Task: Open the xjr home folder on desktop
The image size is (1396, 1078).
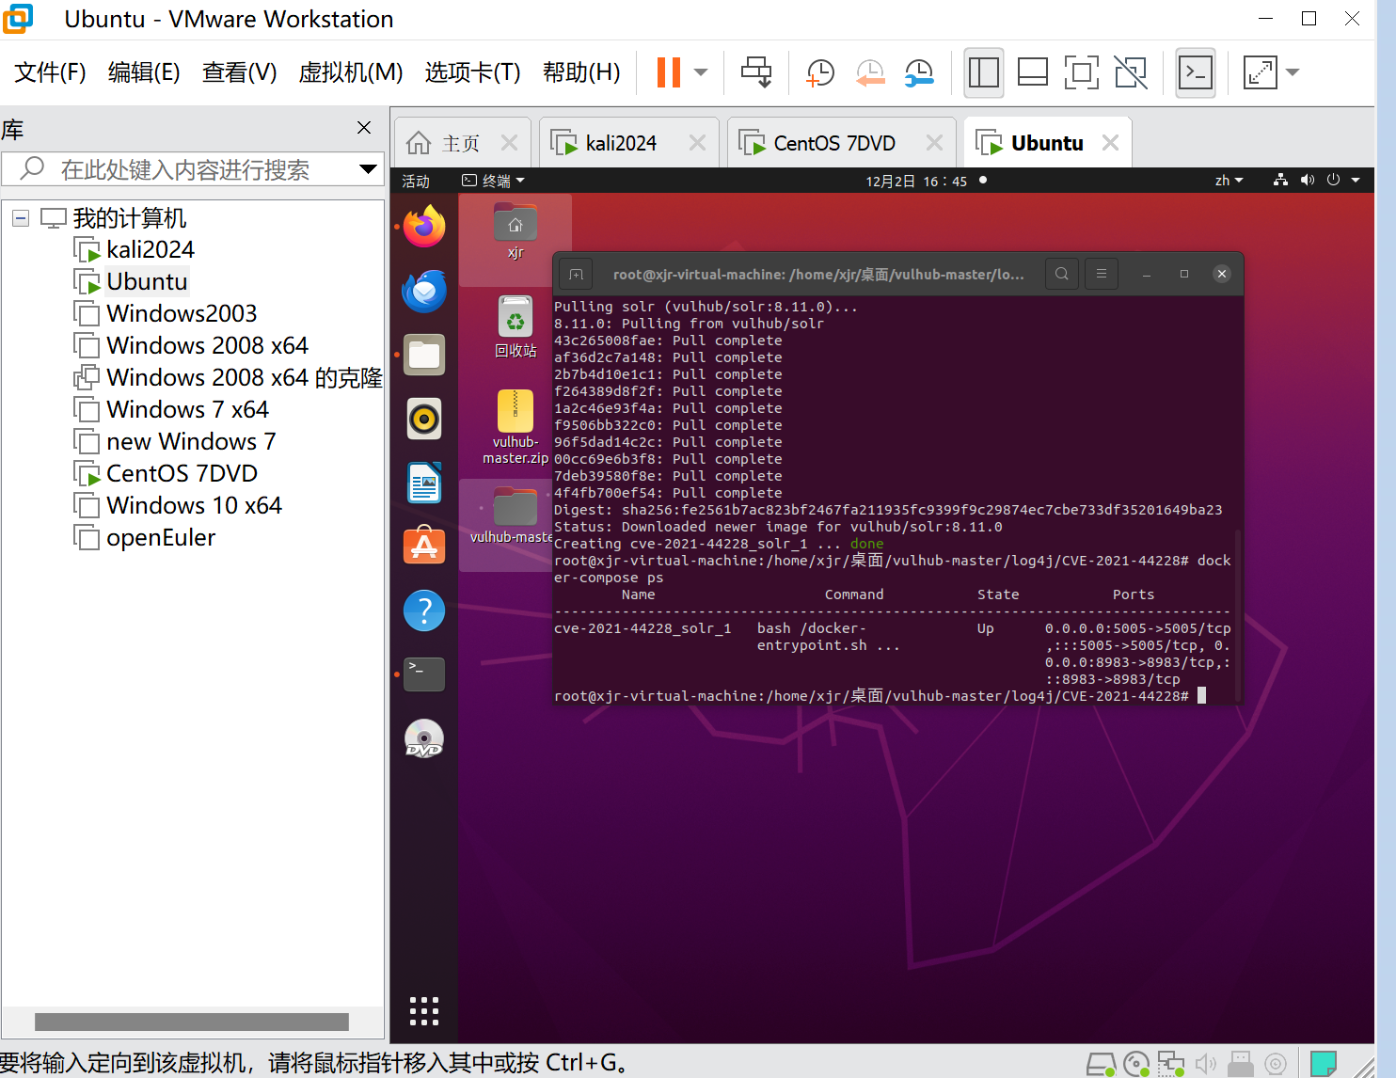Action: (x=516, y=230)
